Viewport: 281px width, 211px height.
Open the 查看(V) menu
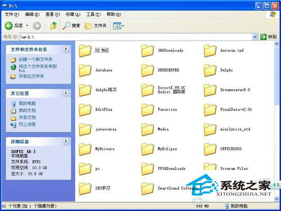[x=53, y=14]
